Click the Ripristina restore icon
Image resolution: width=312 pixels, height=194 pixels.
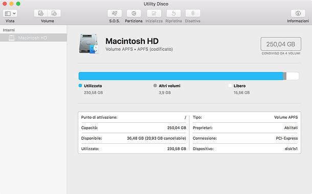coord(173,13)
